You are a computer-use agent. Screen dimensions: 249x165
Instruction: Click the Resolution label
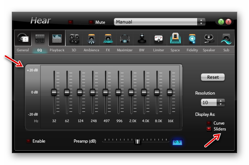(x=205, y=93)
